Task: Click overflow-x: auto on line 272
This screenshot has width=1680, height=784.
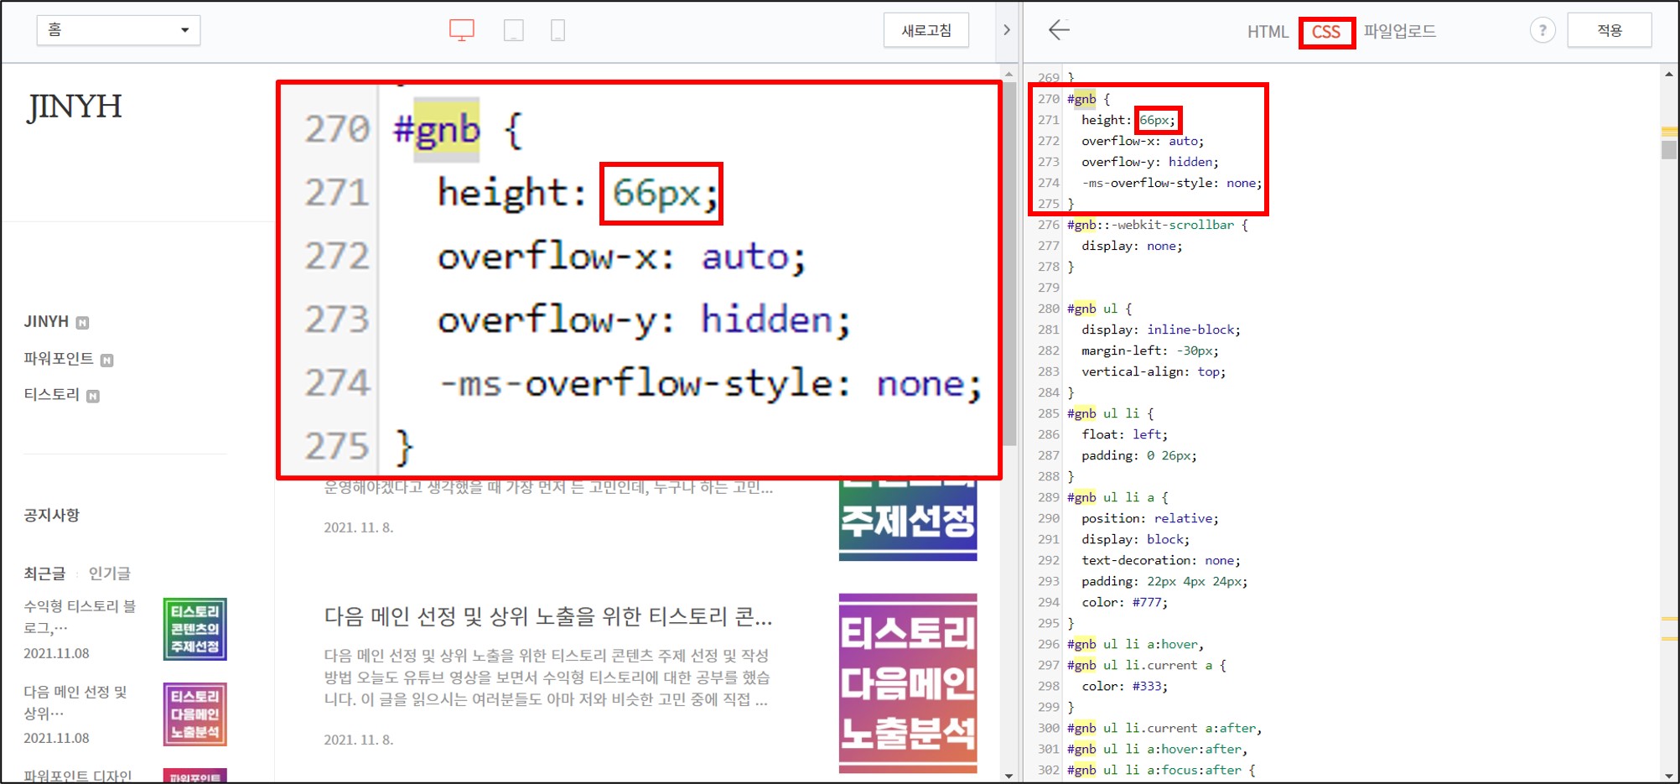Action: pos(1143,141)
